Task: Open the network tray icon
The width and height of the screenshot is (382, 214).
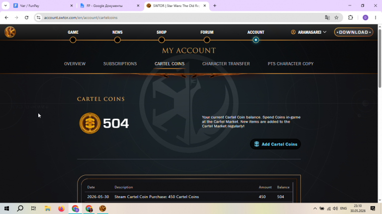Action: point(329,209)
